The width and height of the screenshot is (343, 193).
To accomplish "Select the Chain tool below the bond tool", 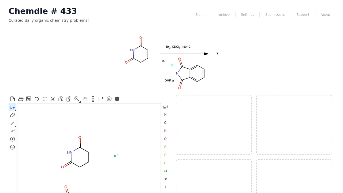I will pos(12,131).
